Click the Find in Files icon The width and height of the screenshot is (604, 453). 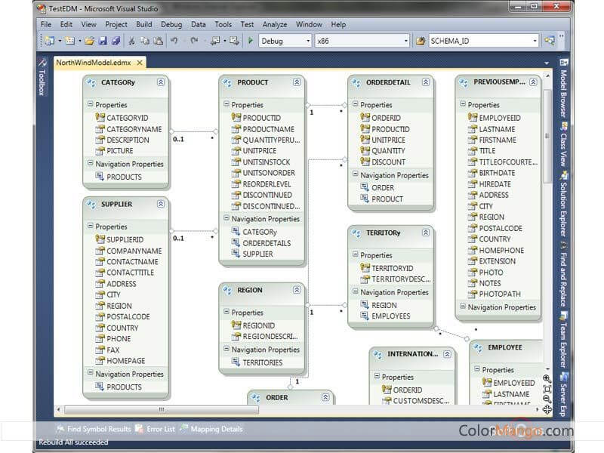[421, 41]
